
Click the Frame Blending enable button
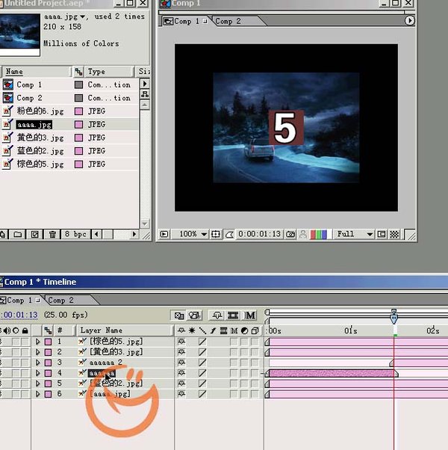[x=234, y=315]
